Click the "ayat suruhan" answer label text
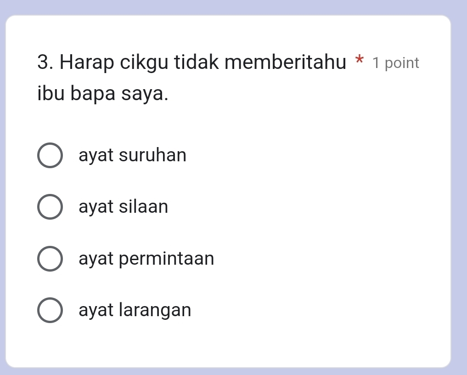Image resolution: width=467 pixels, height=375 pixels. [132, 155]
